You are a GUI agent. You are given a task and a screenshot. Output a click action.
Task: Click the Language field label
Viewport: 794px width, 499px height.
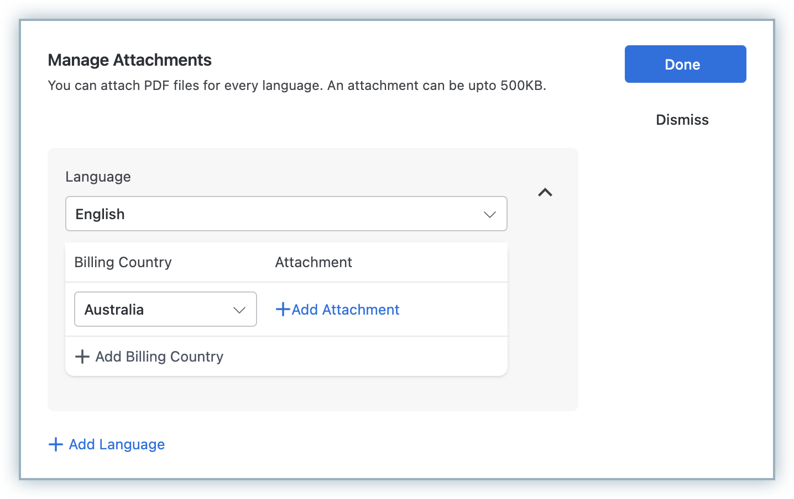coord(98,177)
